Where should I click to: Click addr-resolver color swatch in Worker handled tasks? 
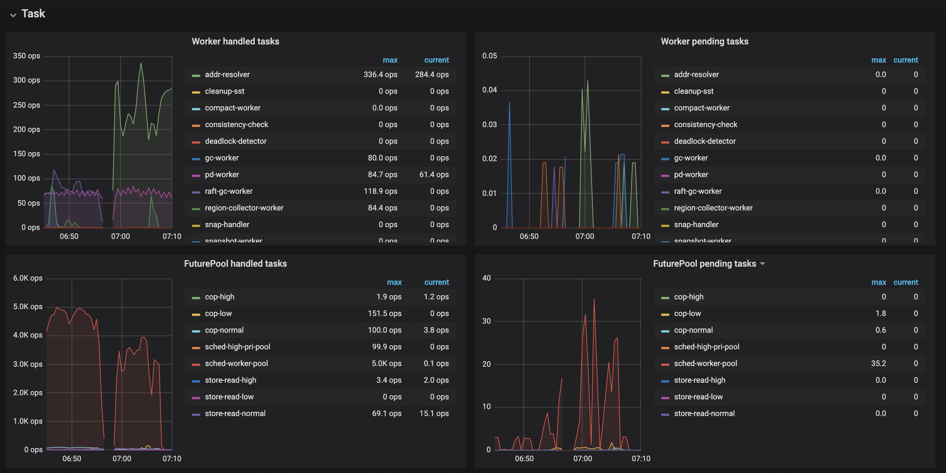click(196, 75)
